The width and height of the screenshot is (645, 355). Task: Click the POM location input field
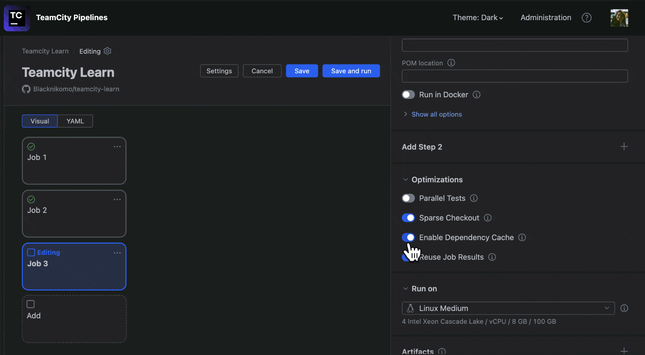[x=515, y=76]
